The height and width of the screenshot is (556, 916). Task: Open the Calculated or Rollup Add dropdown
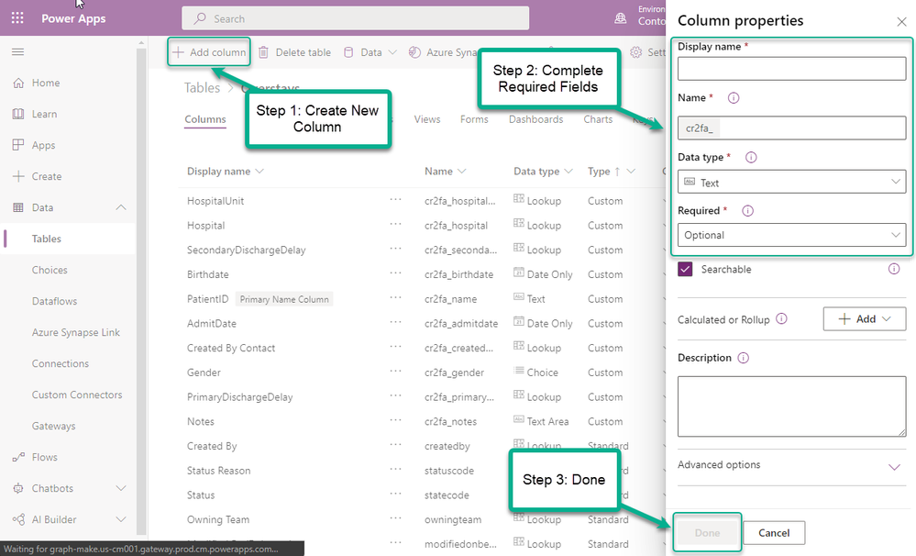[865, 319]
